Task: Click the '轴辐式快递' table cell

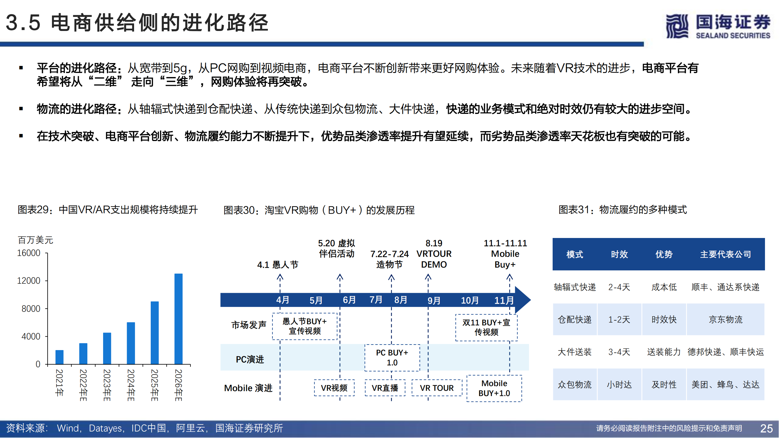Action: coord(575,287)
